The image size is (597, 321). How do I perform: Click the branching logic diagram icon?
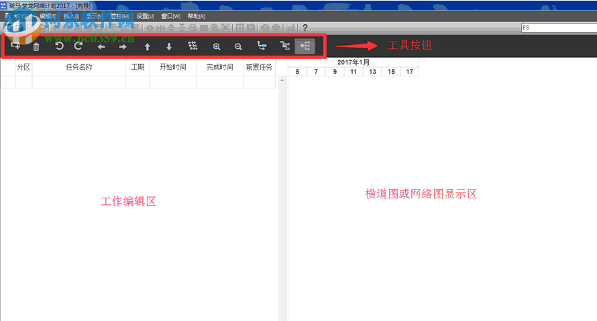click(262, 46)
